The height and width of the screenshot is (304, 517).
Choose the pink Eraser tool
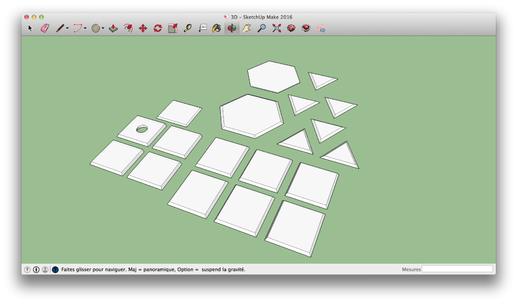click(x=45, y=28)
